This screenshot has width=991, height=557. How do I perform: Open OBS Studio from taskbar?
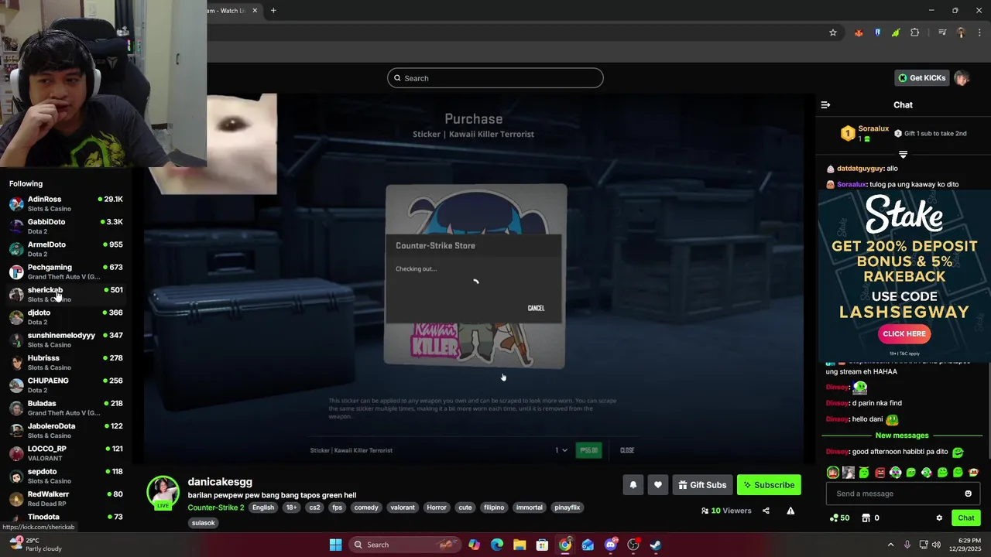coord(633,545)
